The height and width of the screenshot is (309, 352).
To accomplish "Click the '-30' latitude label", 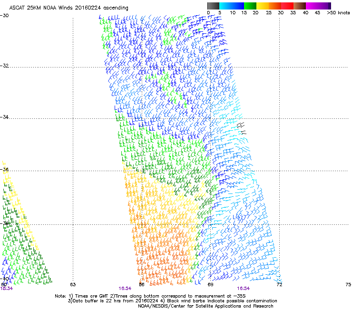I will pyautogui.click(x=4, y=16).
